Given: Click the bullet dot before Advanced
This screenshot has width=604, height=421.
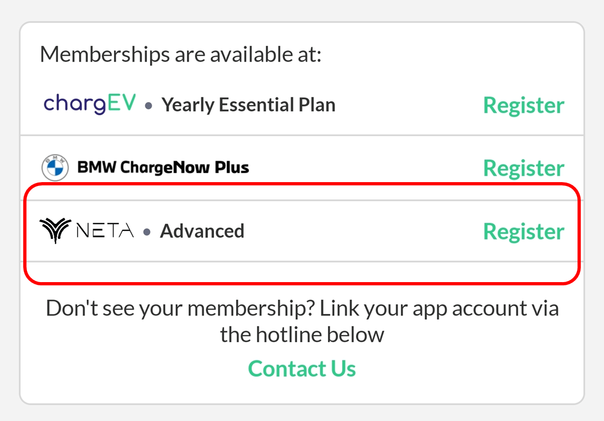Looking at the screenshot, I should click(x=147, y=232).
